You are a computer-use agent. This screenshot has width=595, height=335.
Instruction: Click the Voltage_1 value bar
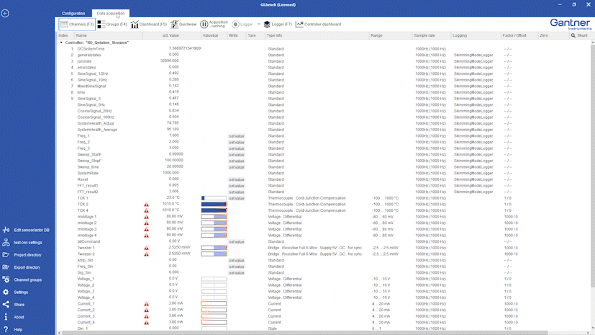click(214, 279)
